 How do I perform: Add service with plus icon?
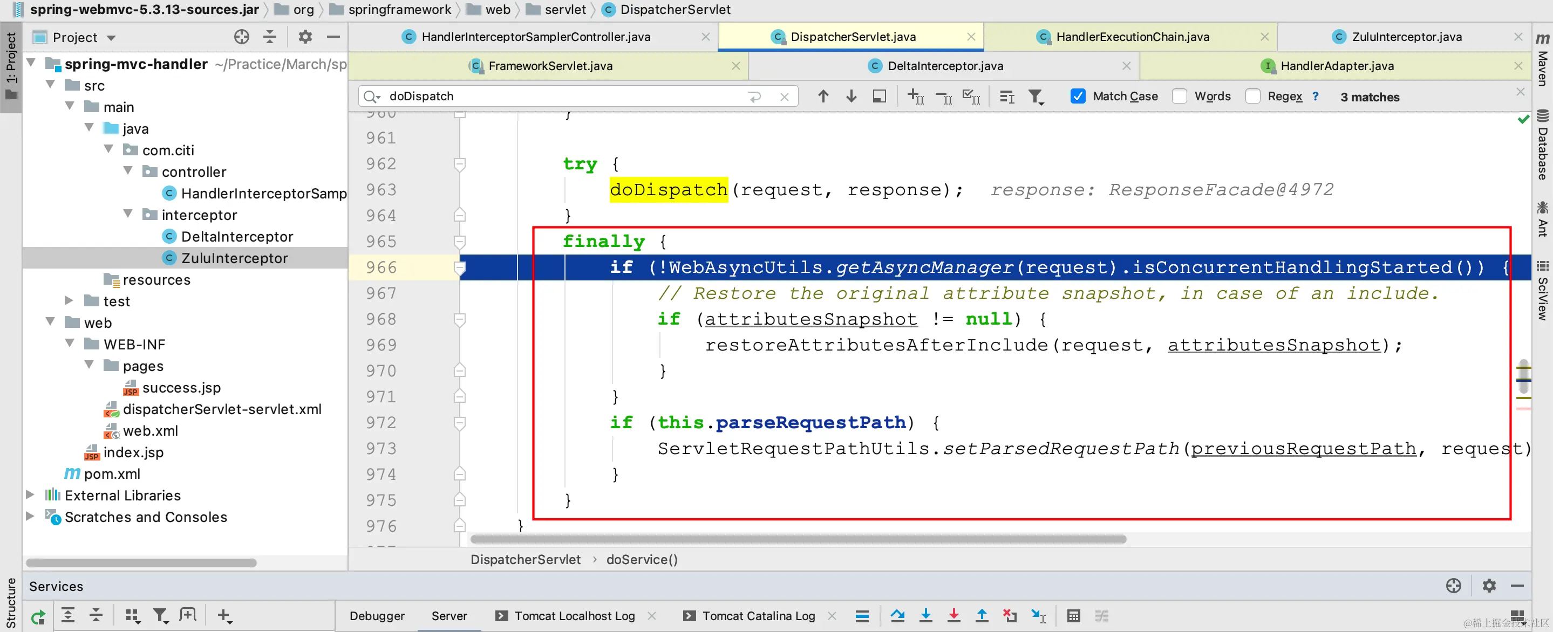point(224,616)
